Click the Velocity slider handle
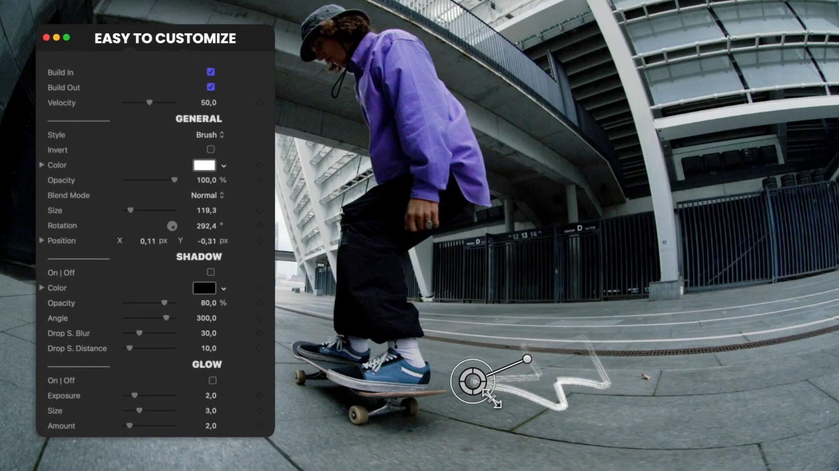This screenshot has height=471, width=839. [x=149, y=102]
